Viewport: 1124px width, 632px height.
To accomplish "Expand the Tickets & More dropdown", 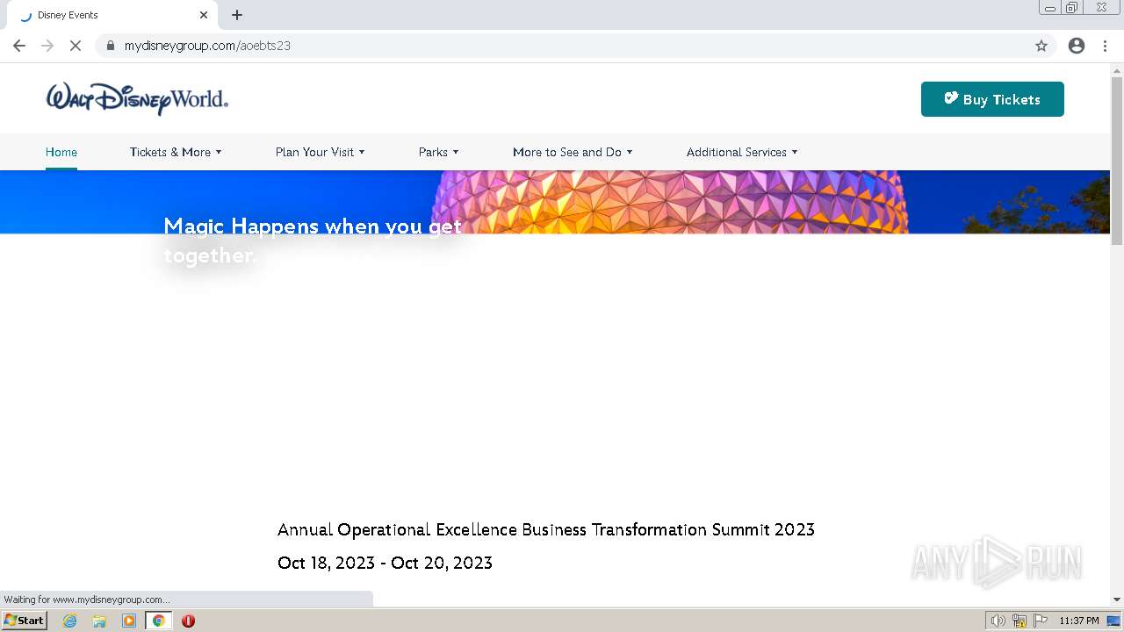I will [176, 152].
